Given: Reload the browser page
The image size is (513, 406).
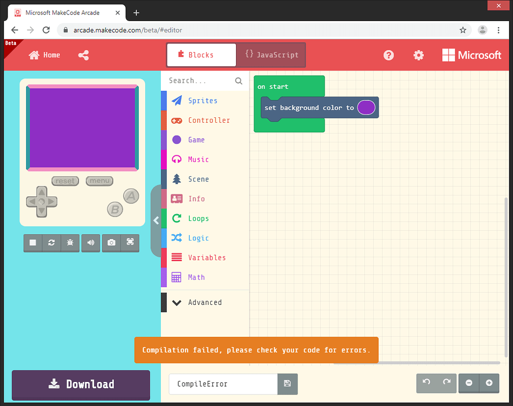Looking at the screenshot, I should [46, 30].
